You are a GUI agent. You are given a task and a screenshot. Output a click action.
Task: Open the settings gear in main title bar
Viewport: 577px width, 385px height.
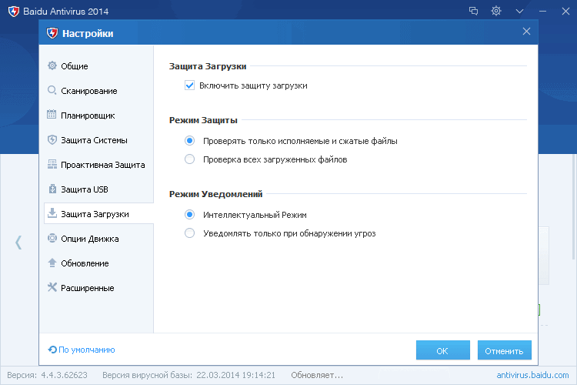496,11
